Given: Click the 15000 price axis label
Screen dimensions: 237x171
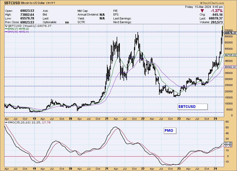Looking at the screenshot, I should pos(229,97).
